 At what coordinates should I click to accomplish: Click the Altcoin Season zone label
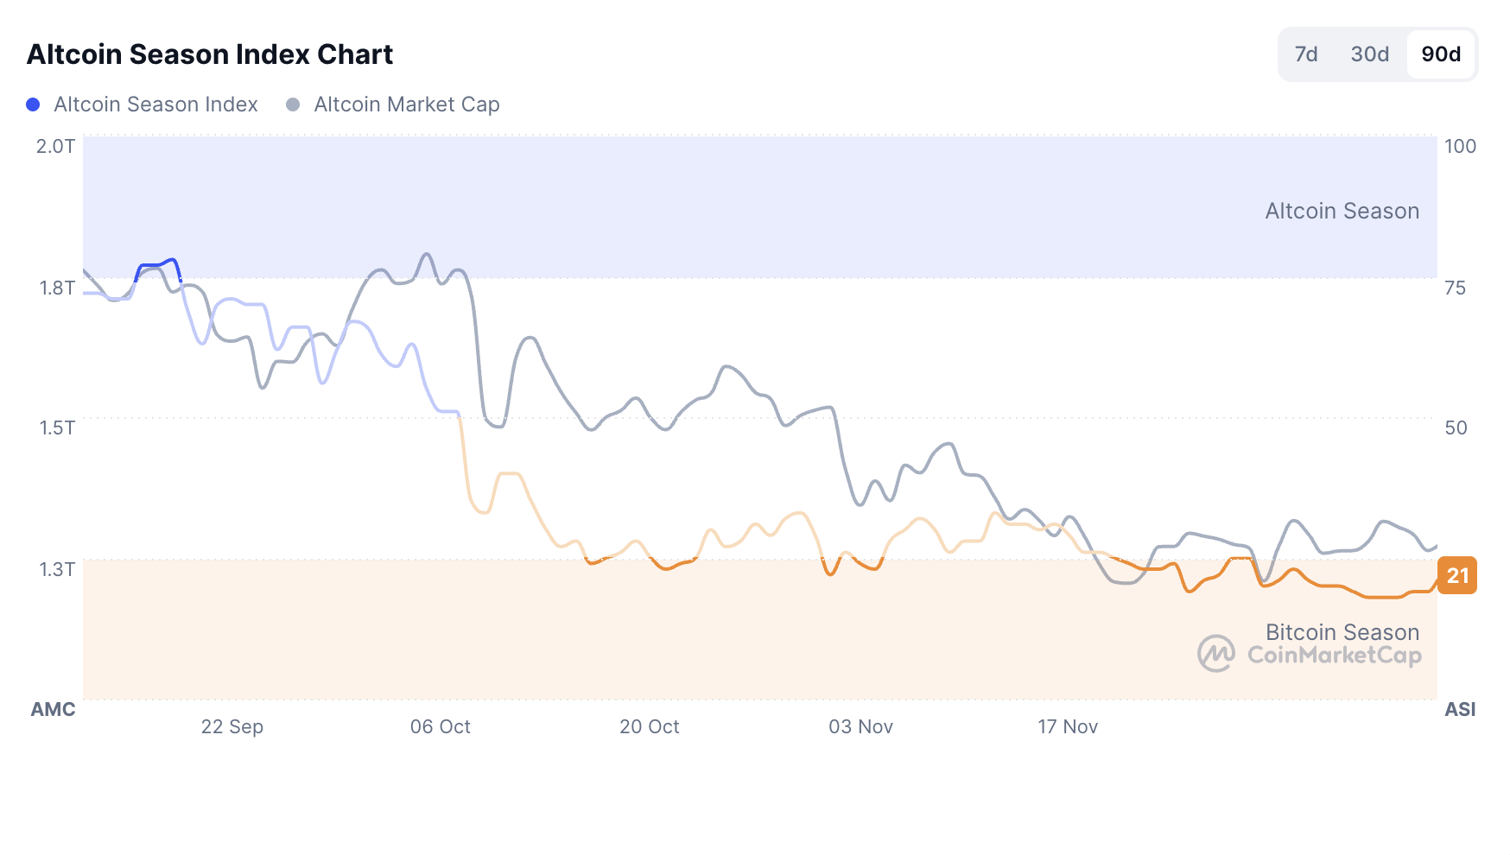pyautogui.click(x=1342, y=211)
